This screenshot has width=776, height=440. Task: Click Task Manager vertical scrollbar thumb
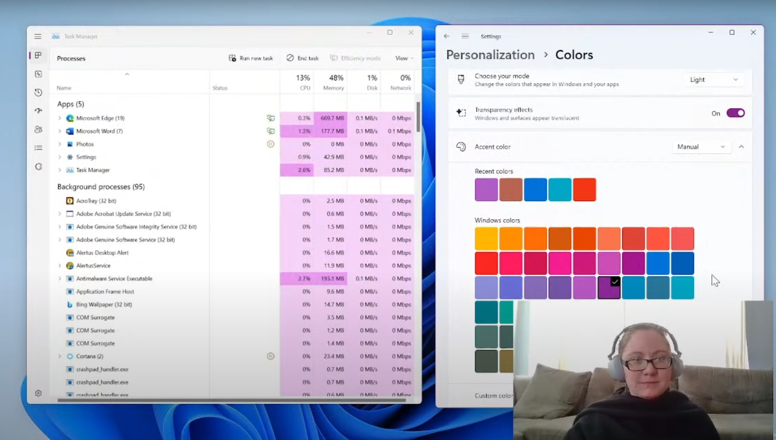coord(418,117)
